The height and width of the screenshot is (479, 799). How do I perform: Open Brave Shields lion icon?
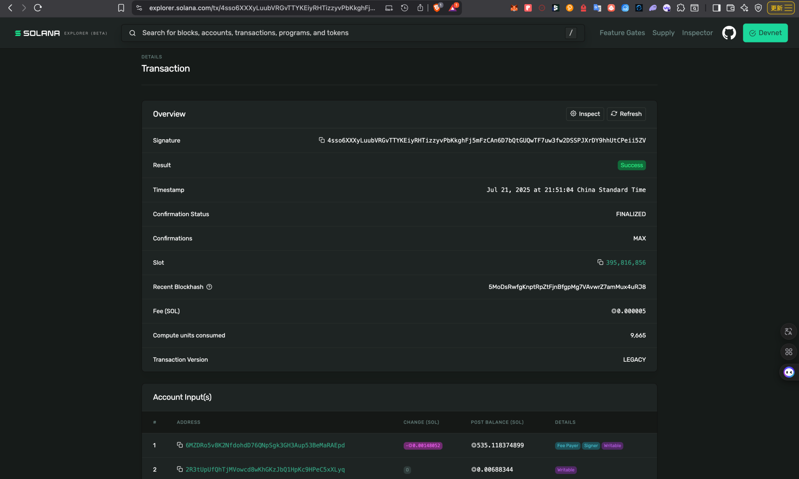pos(437,8)
